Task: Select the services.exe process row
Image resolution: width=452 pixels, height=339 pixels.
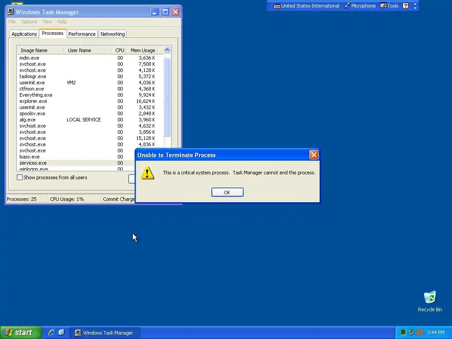Action: 76,163
